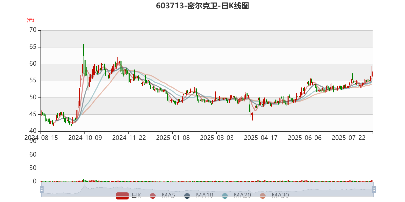Click the 55 price axis label
The width and height of the screenshot is (405, 202).
tap(33, 81)
